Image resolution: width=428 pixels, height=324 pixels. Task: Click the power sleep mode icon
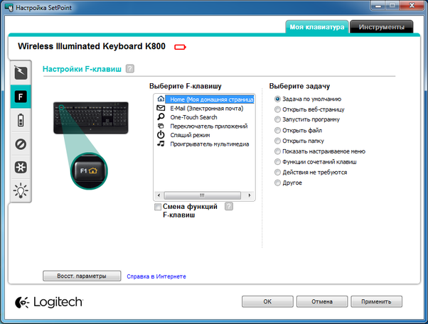pyautogui.click(x=161, y=135)
